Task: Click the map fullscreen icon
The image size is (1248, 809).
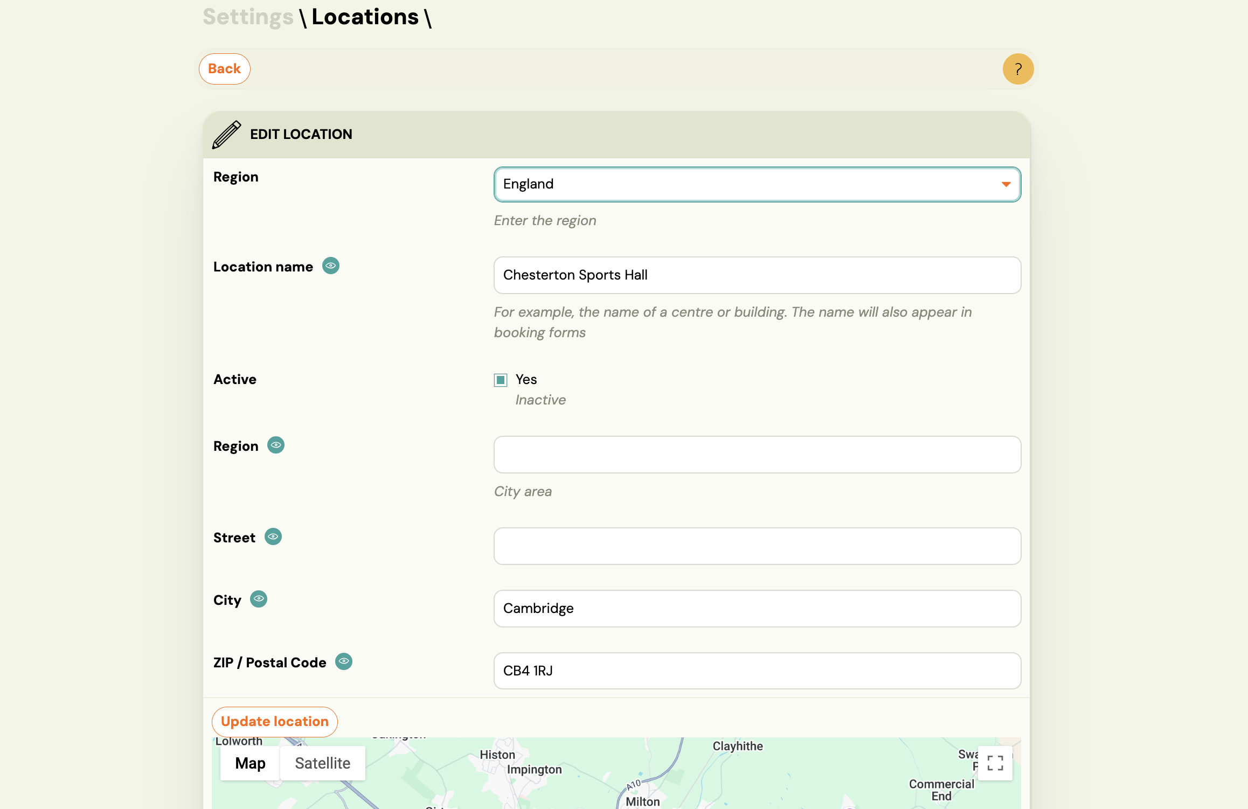Action: 994,763
